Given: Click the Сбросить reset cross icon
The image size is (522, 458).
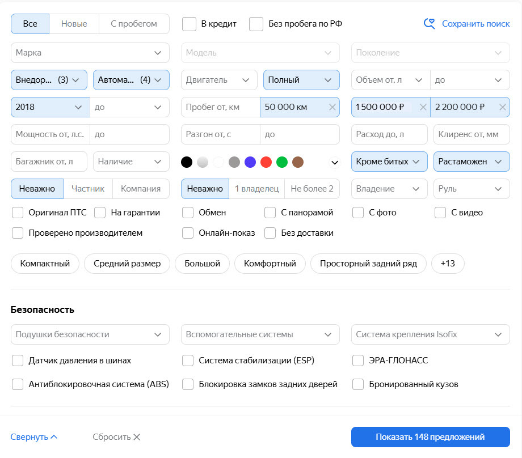Looking at the screenshot, I should 137,437.
